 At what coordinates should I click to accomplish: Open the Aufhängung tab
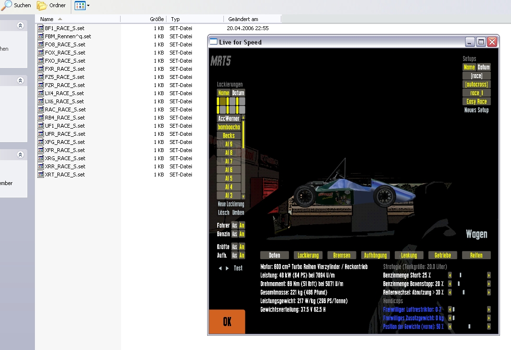[376, 255]
